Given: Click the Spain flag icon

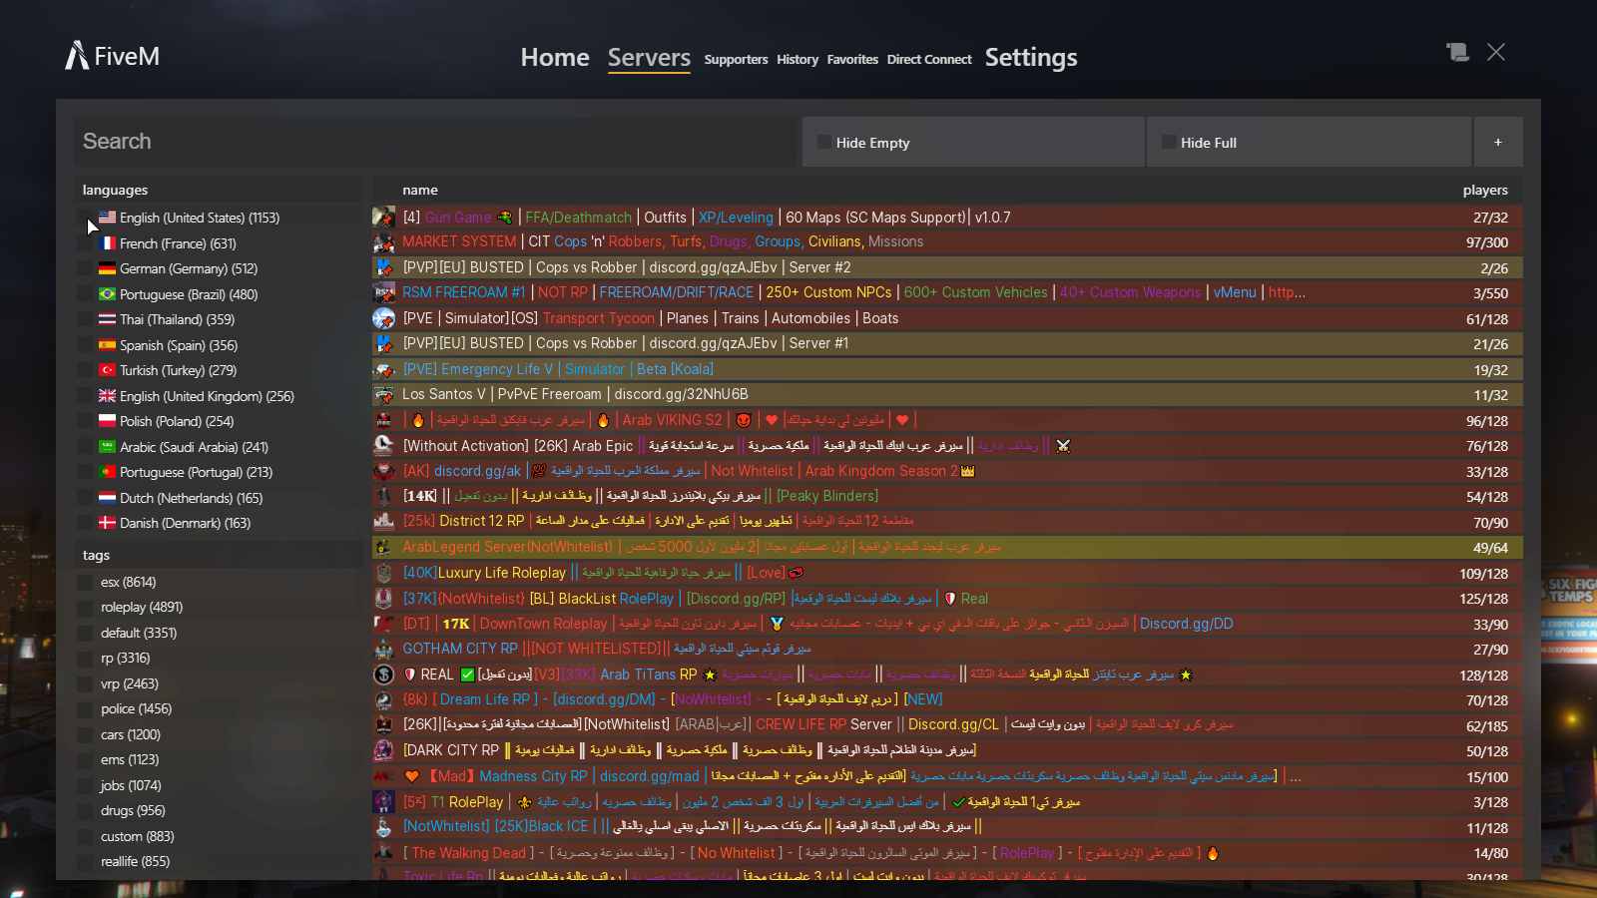Looking at the screenshot, I should [106, 344].
